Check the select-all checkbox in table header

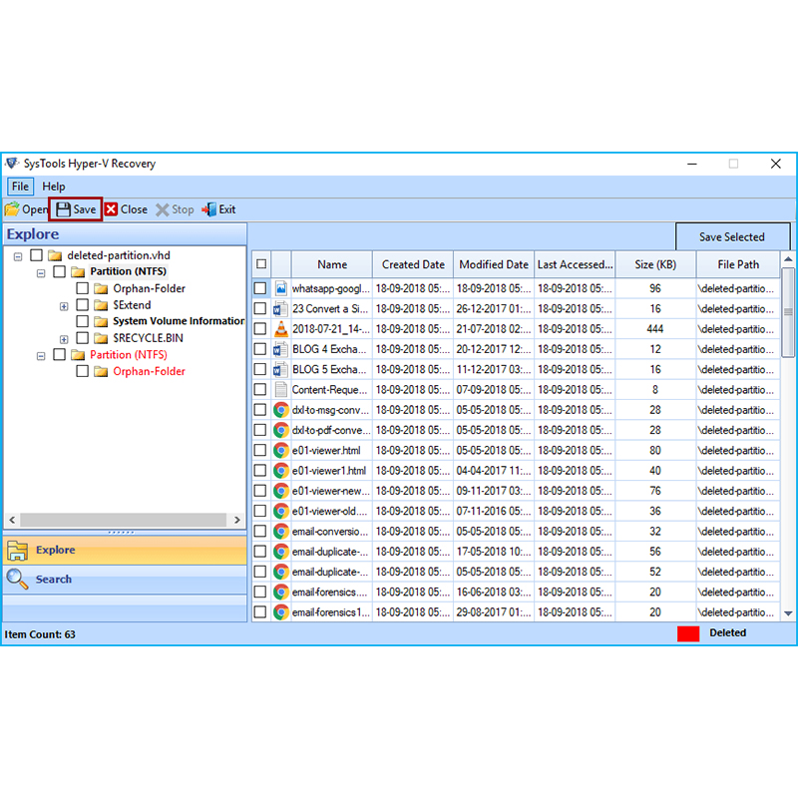click(x=261, y=264)
